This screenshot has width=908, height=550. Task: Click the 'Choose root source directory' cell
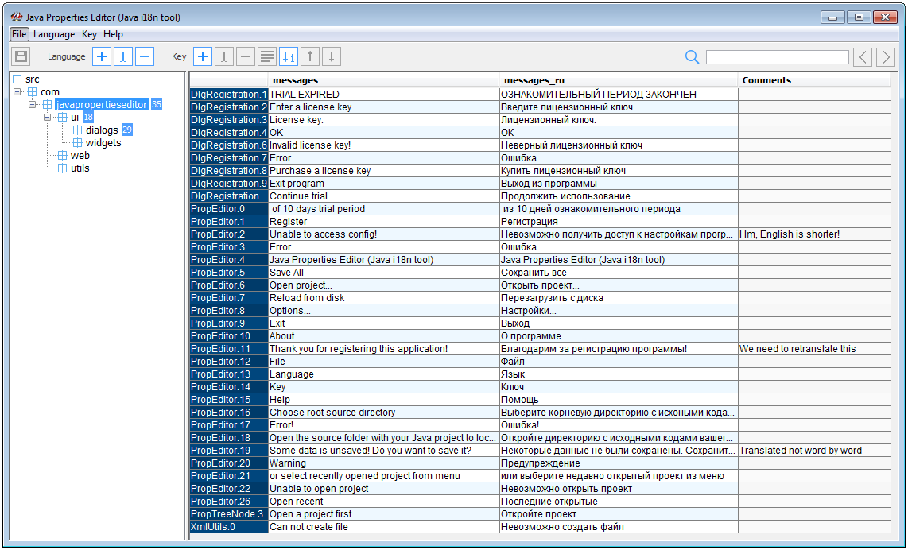383,412
